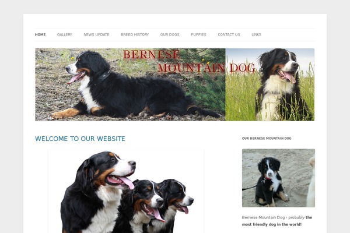Viewport: 350px width, 233px height.
Task: Click the most friendly dog caption text
Action: (x=277, y=221)
